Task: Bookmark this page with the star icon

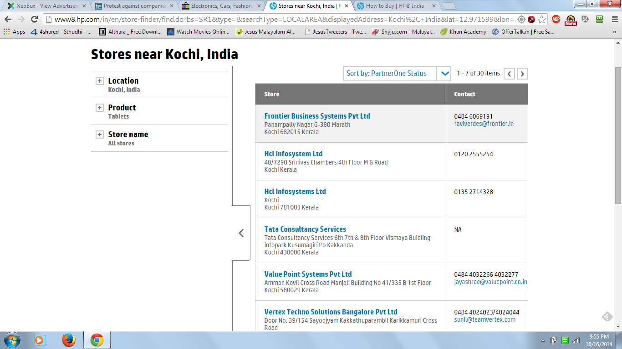Action: (541, 19)
